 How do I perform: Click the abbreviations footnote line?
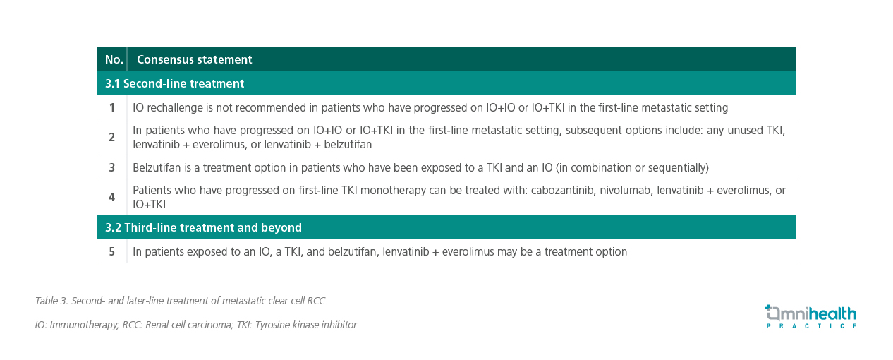pos(195,325)
